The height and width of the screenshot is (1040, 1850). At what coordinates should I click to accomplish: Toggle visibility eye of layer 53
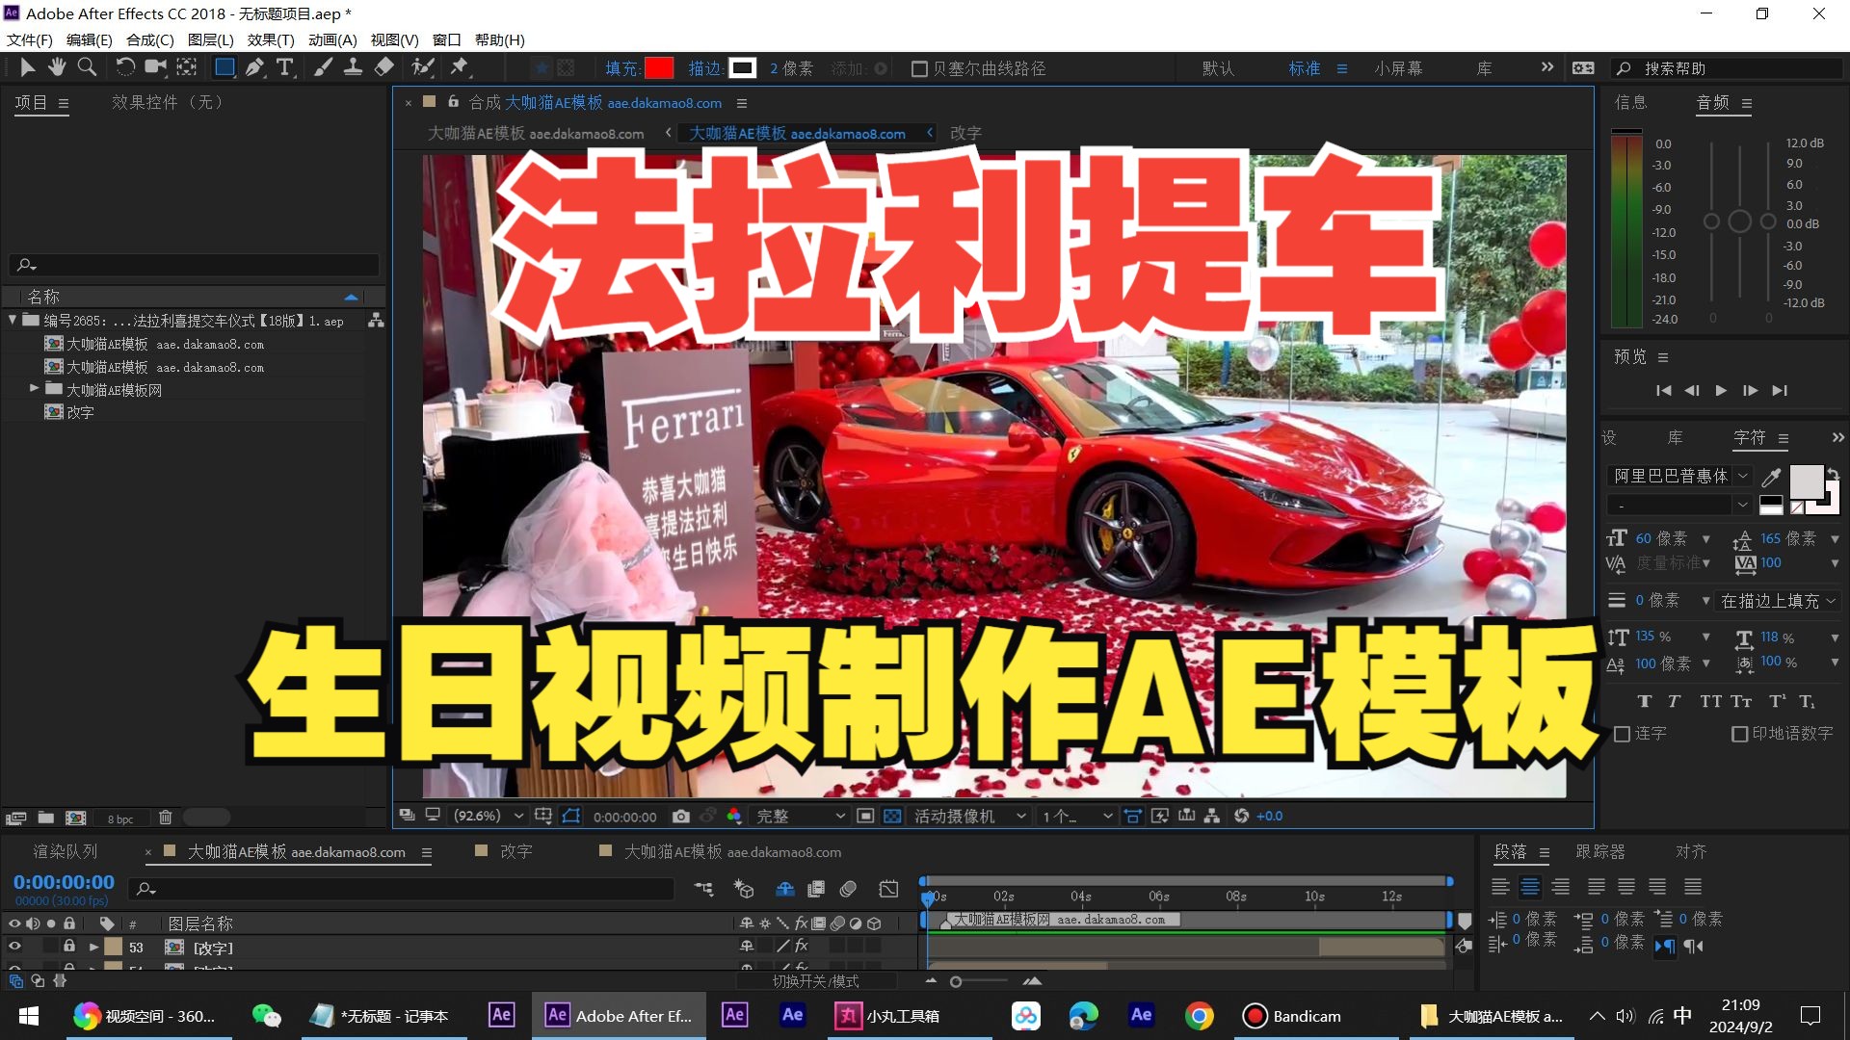(x=14, y=947)
